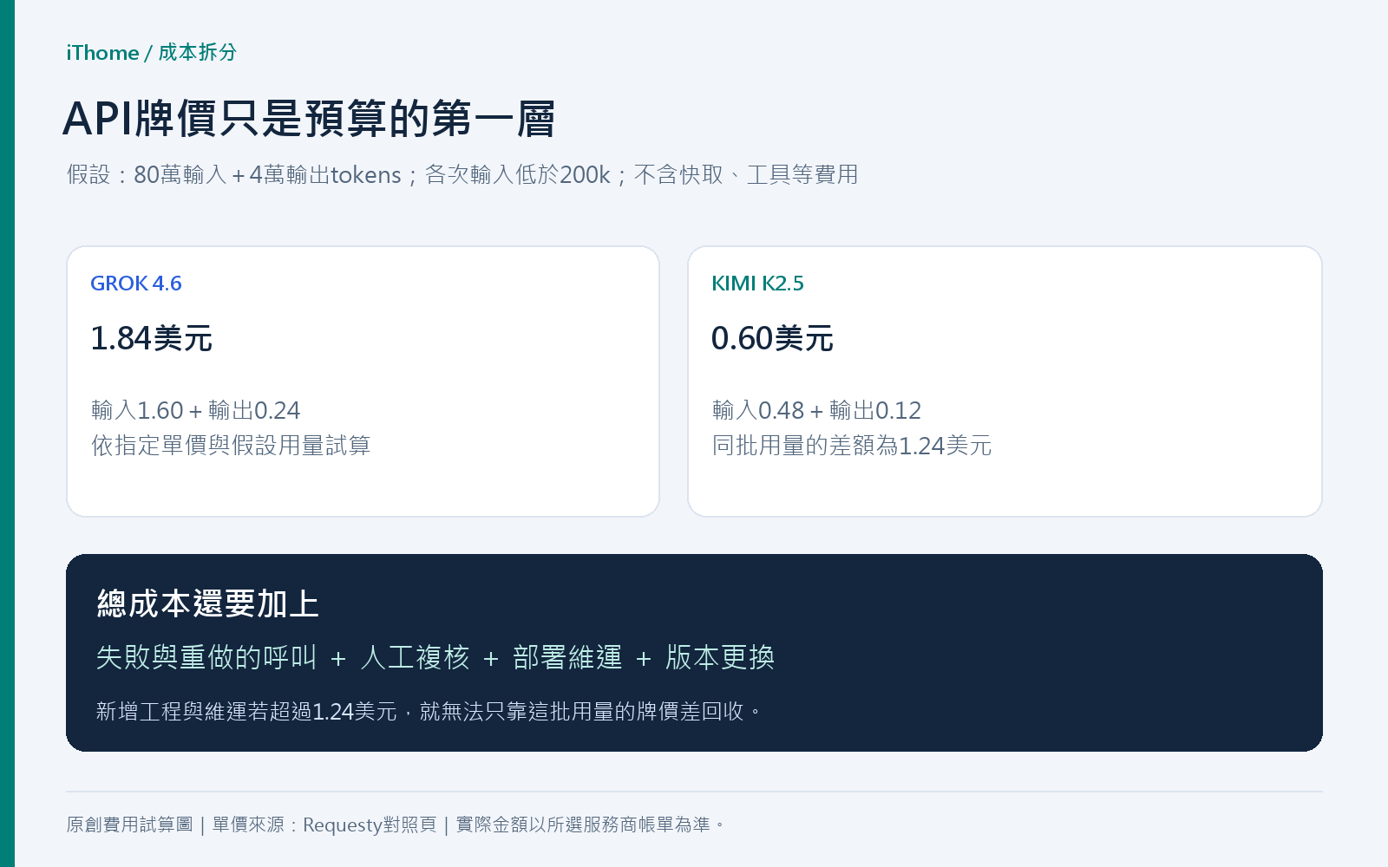The height and width of the screenshot is (867, 1388).
Task: Click the note '依指定單價與假設用量試算'
Action: click(x=231, y=446)
